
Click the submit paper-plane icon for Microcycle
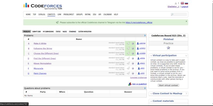pos(128,68)
